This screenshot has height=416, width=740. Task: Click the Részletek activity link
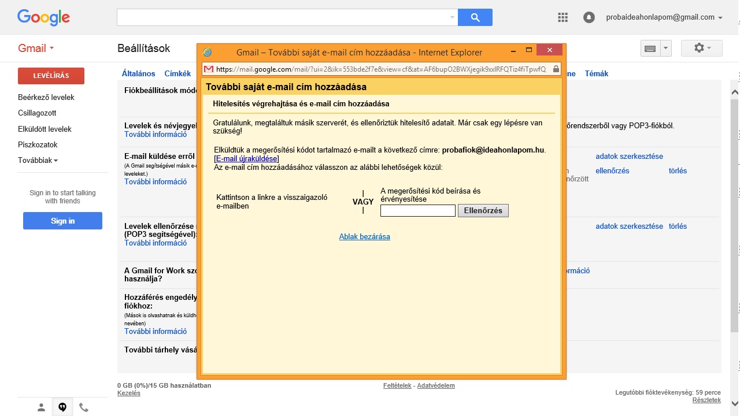click(706, 400)
